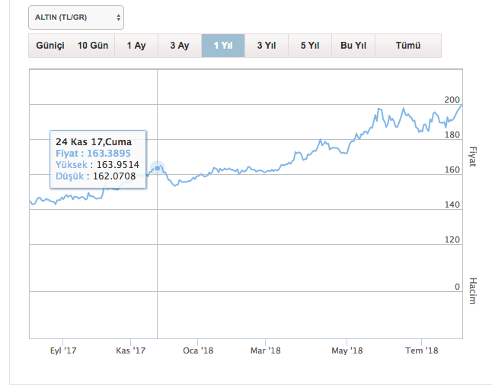Image resolution: width=492 pixels, height=390 pixels.
Task: Click the Fiyat axis title
Action: (x=472, y=157)
